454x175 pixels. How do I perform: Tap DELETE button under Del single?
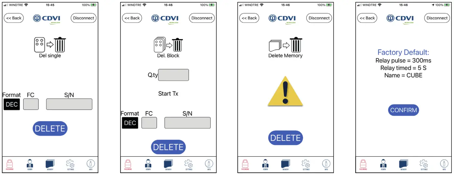(x=50, y=128)
